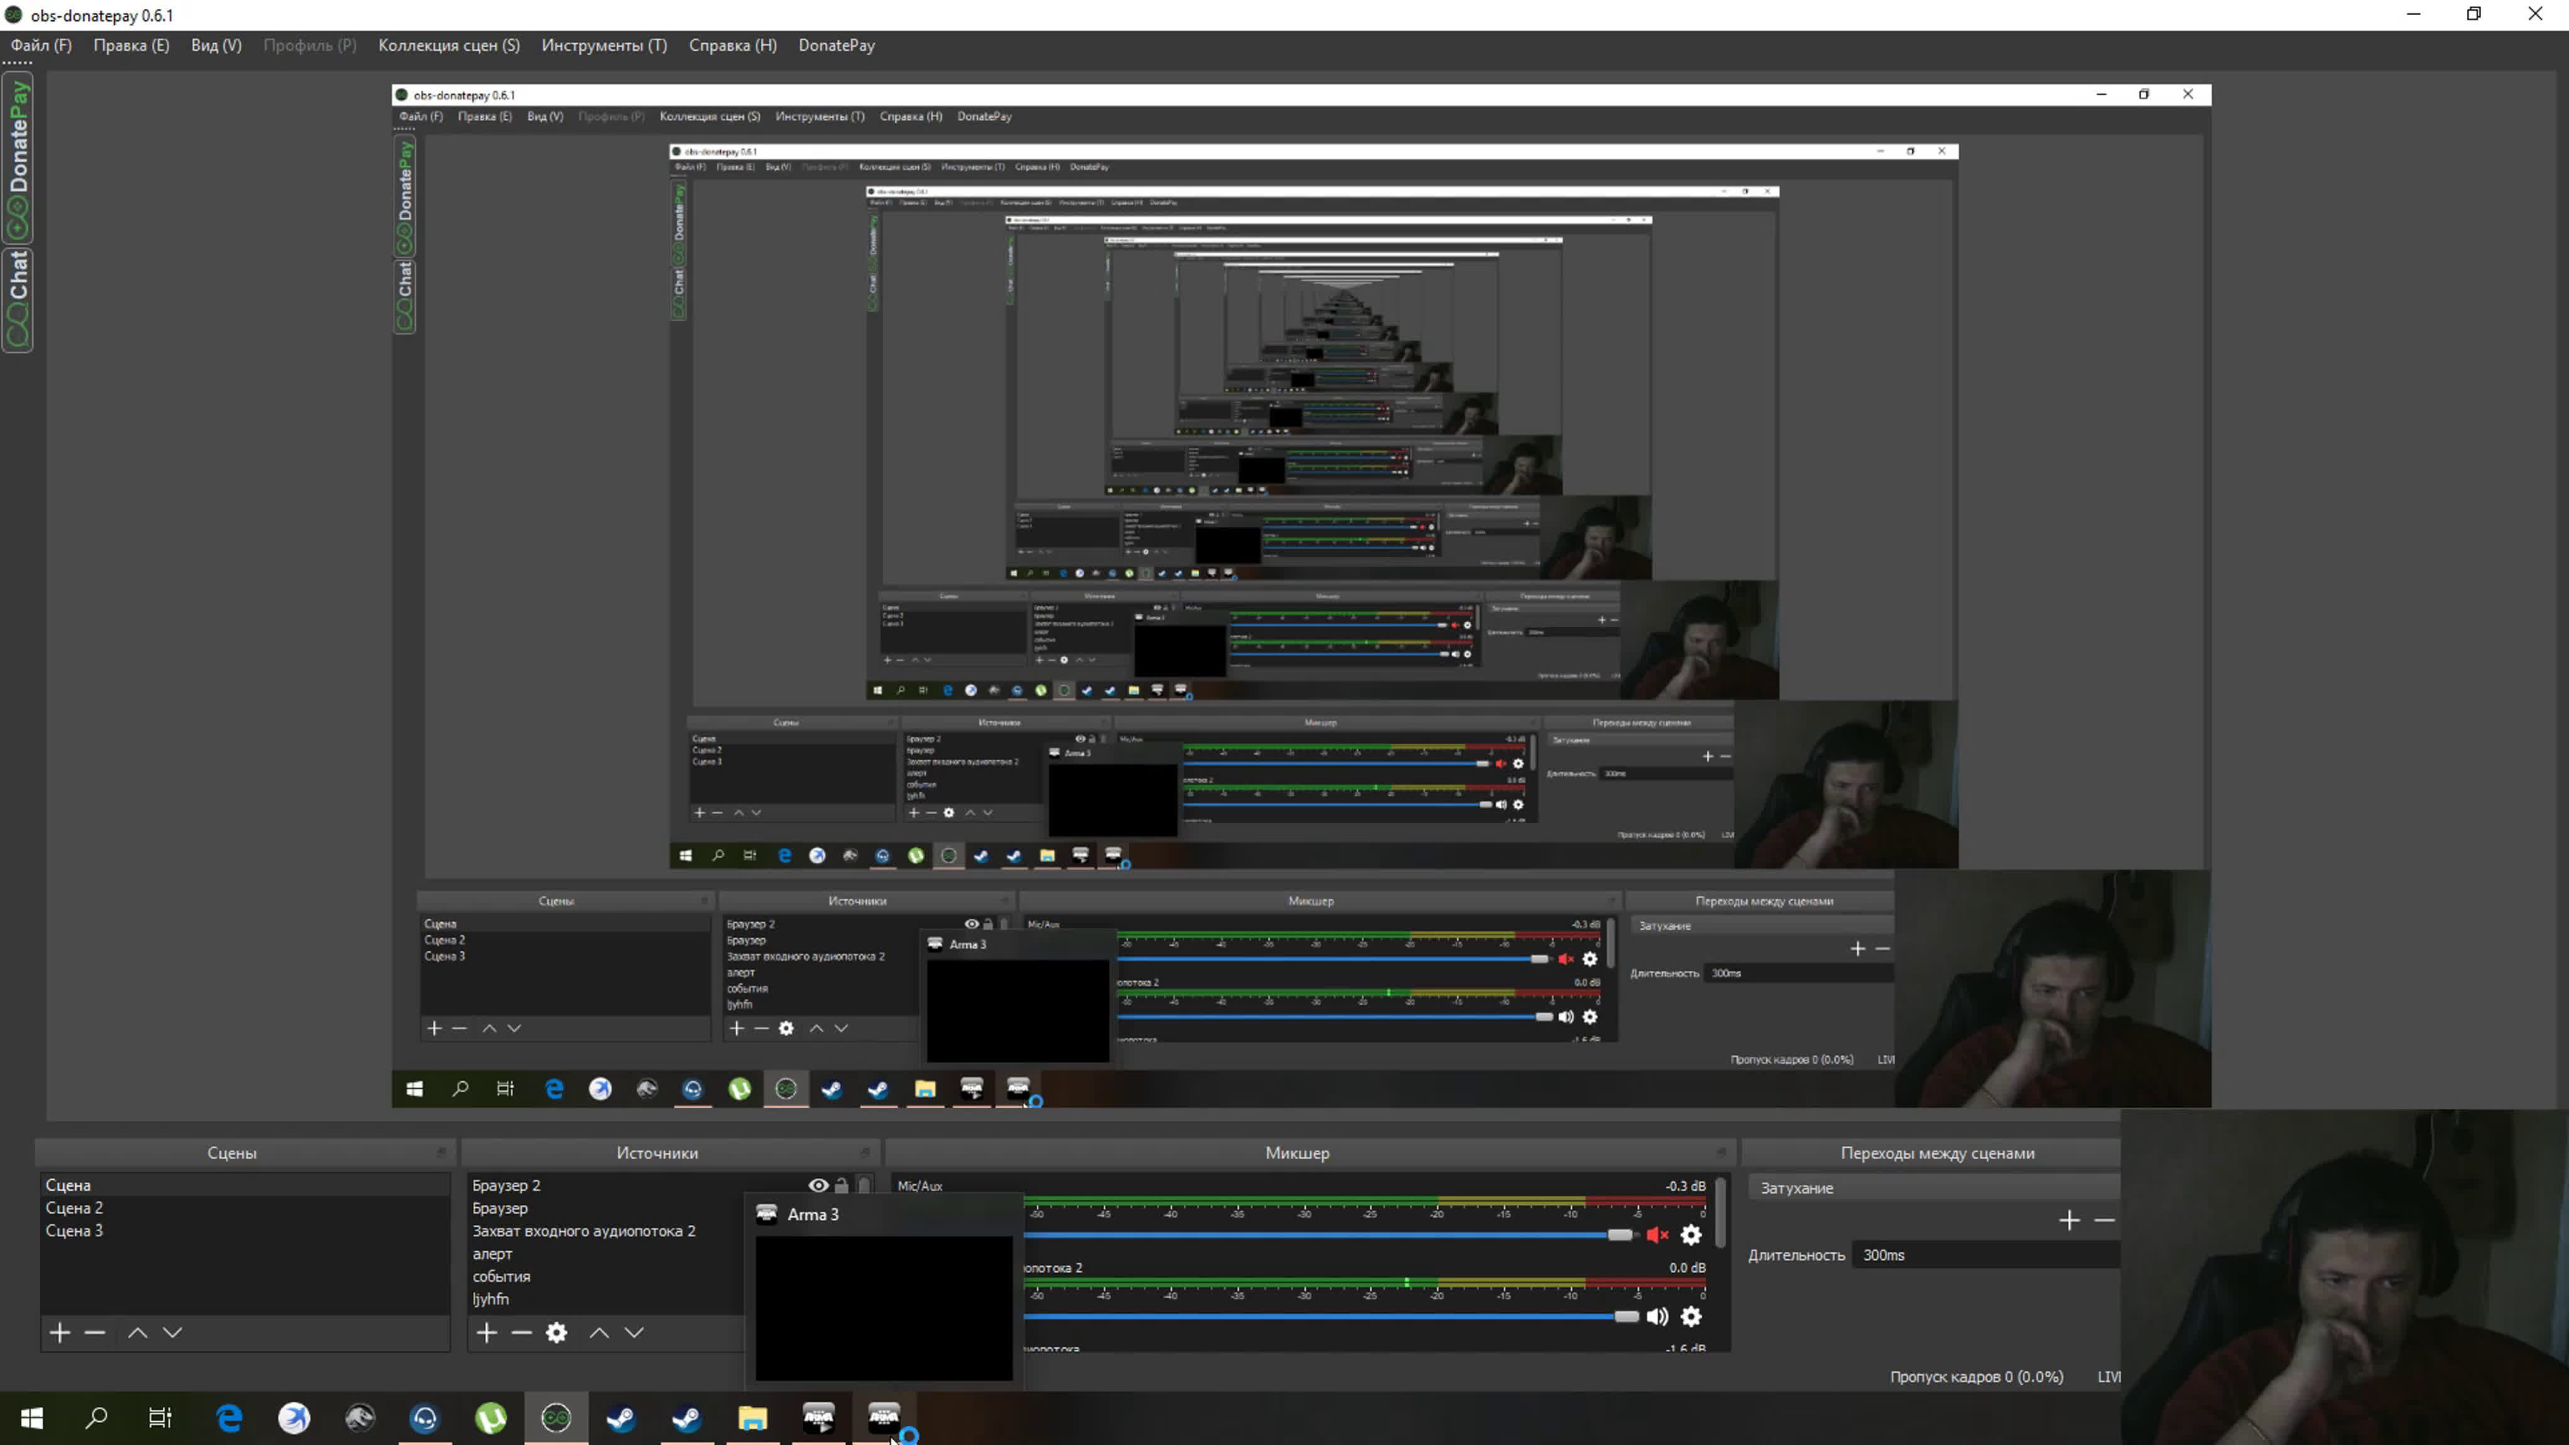Open Steam from the taskbar

coord(622,1417)
